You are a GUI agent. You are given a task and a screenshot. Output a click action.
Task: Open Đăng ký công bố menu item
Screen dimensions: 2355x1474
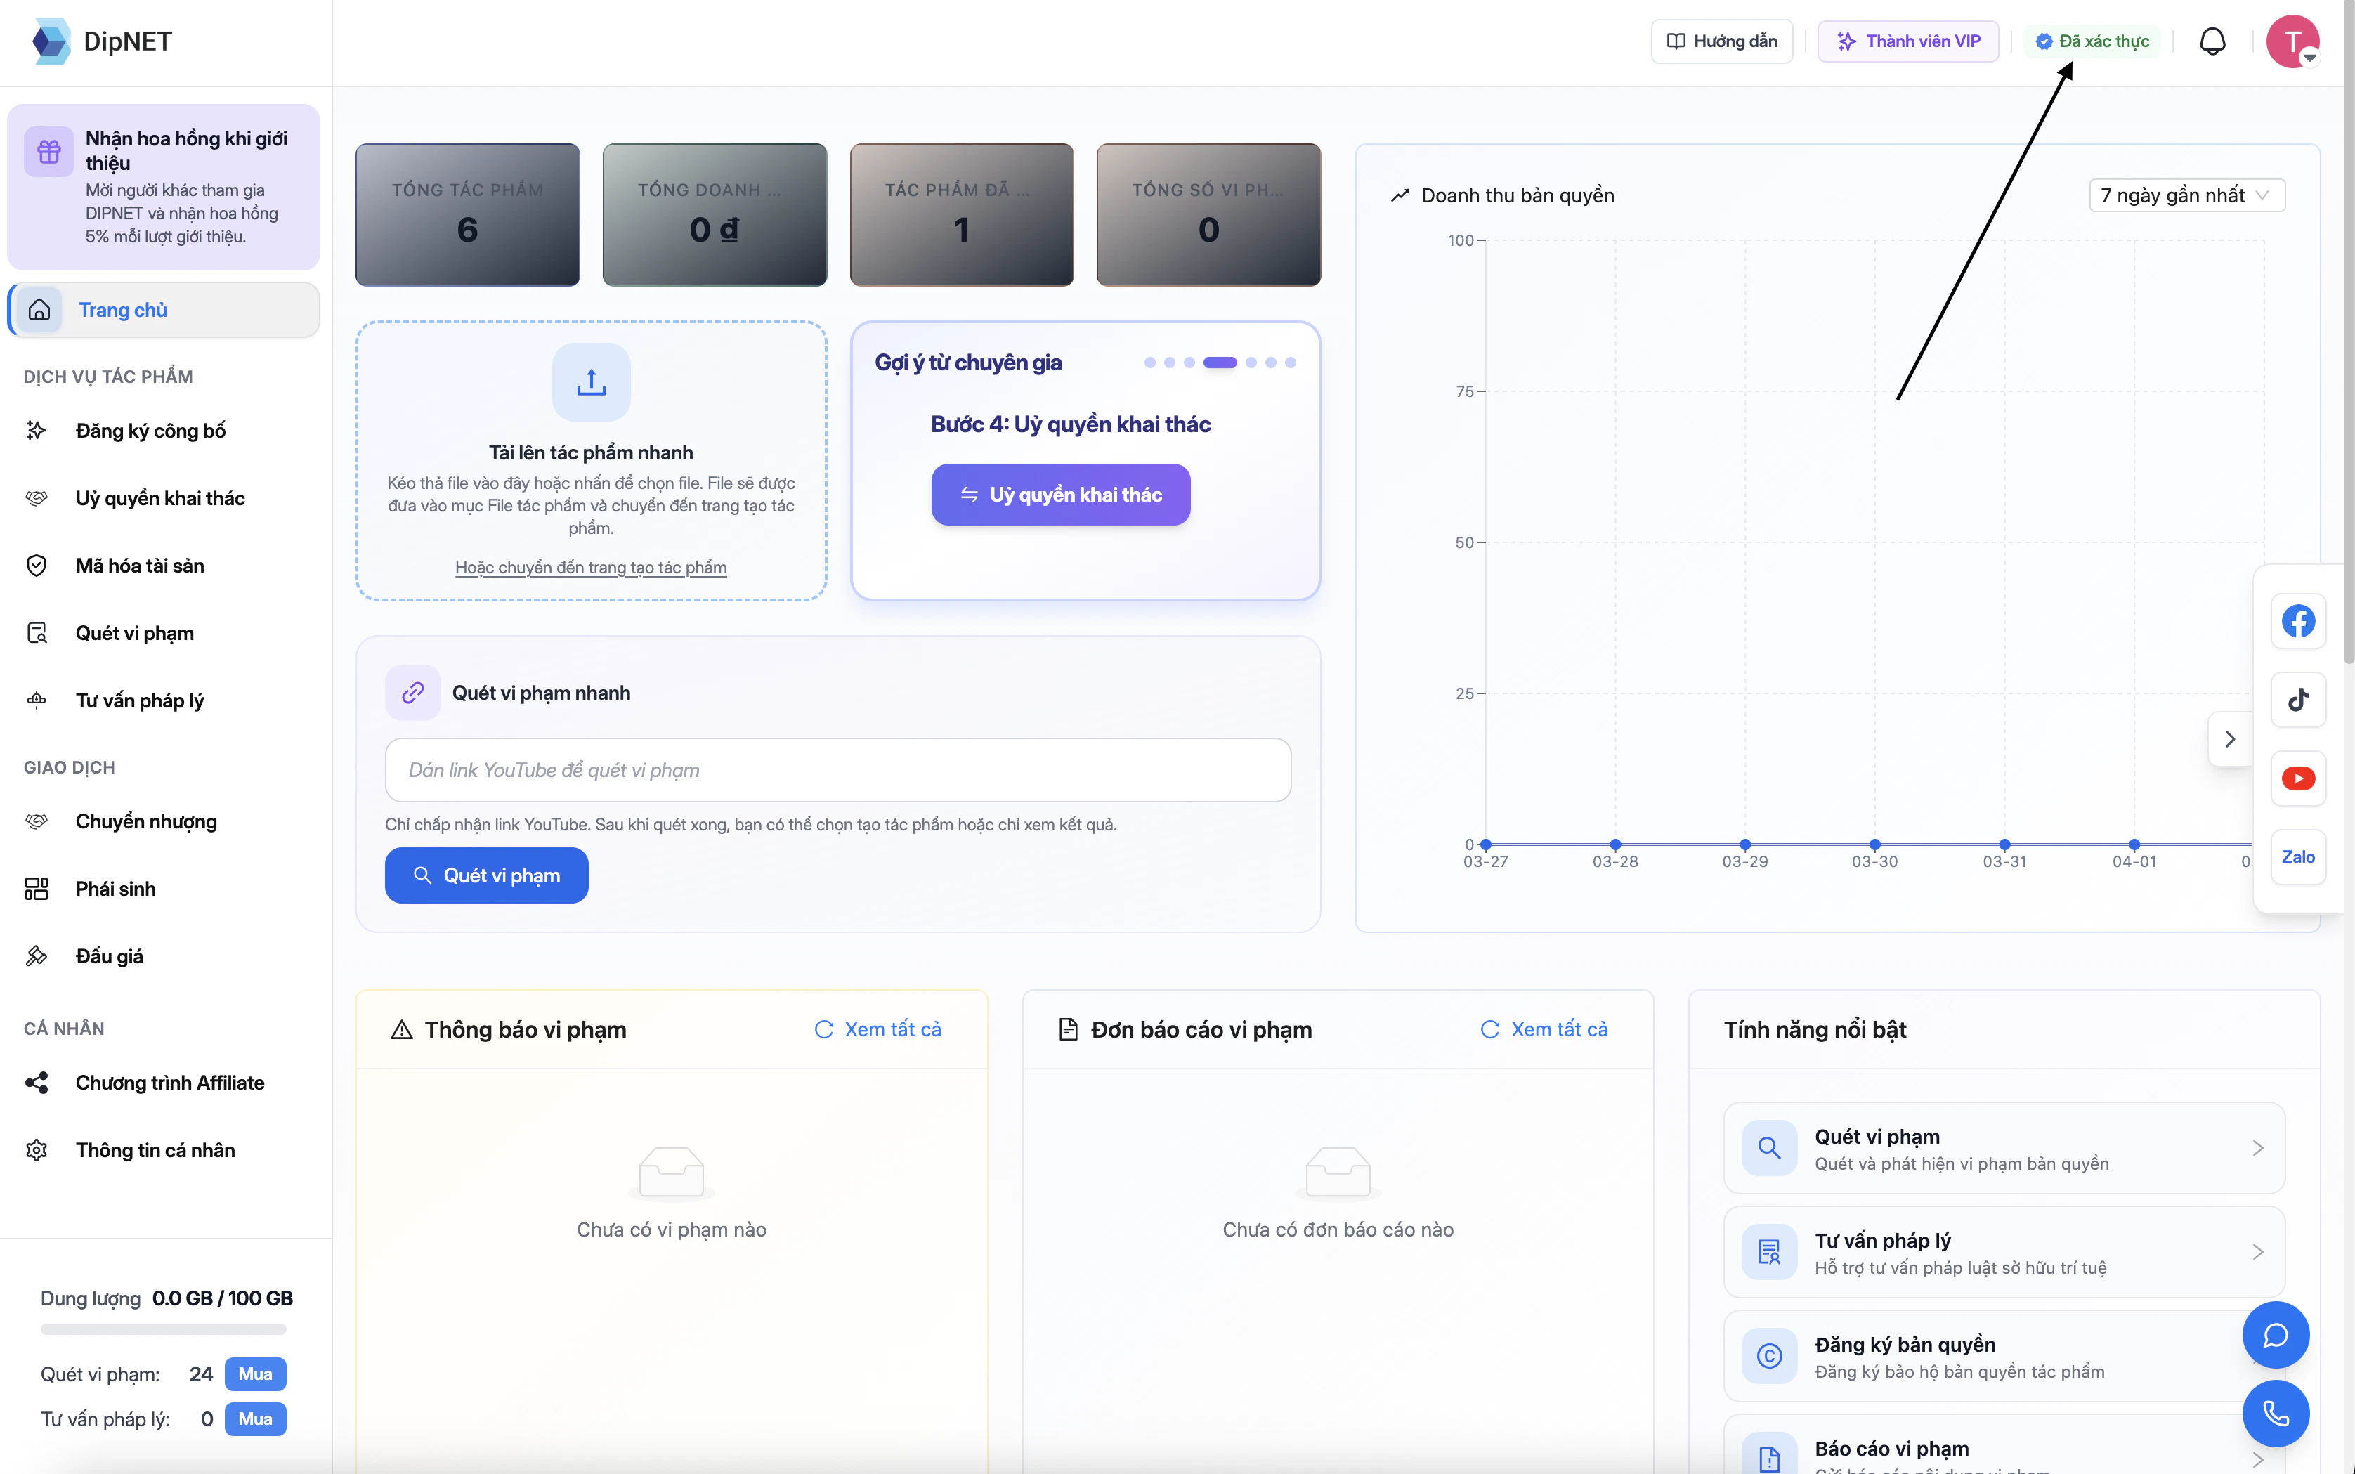[164, 431]
